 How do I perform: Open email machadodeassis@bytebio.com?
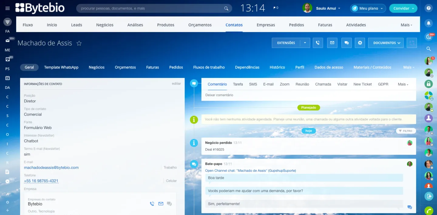tap(51, 167)
